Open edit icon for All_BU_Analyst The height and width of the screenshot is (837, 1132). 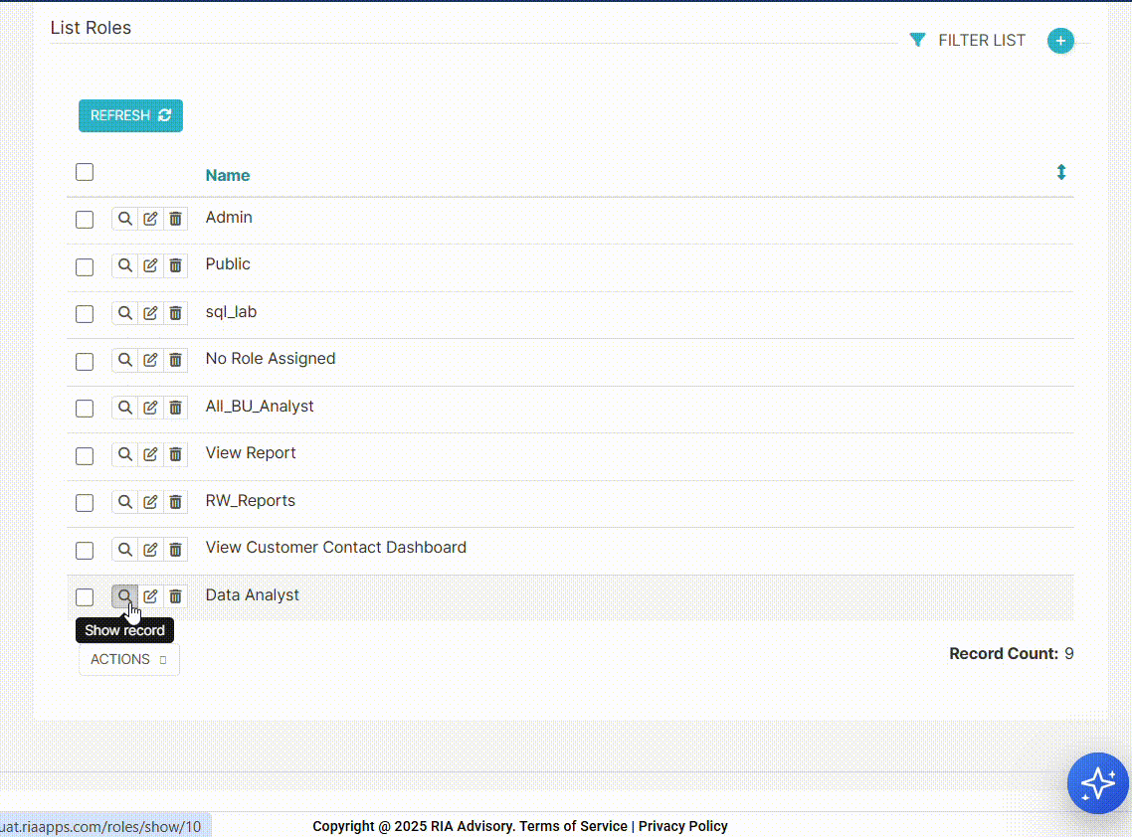150,408
